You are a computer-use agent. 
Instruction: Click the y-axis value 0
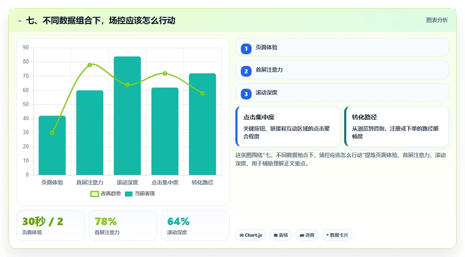(27, 175)
